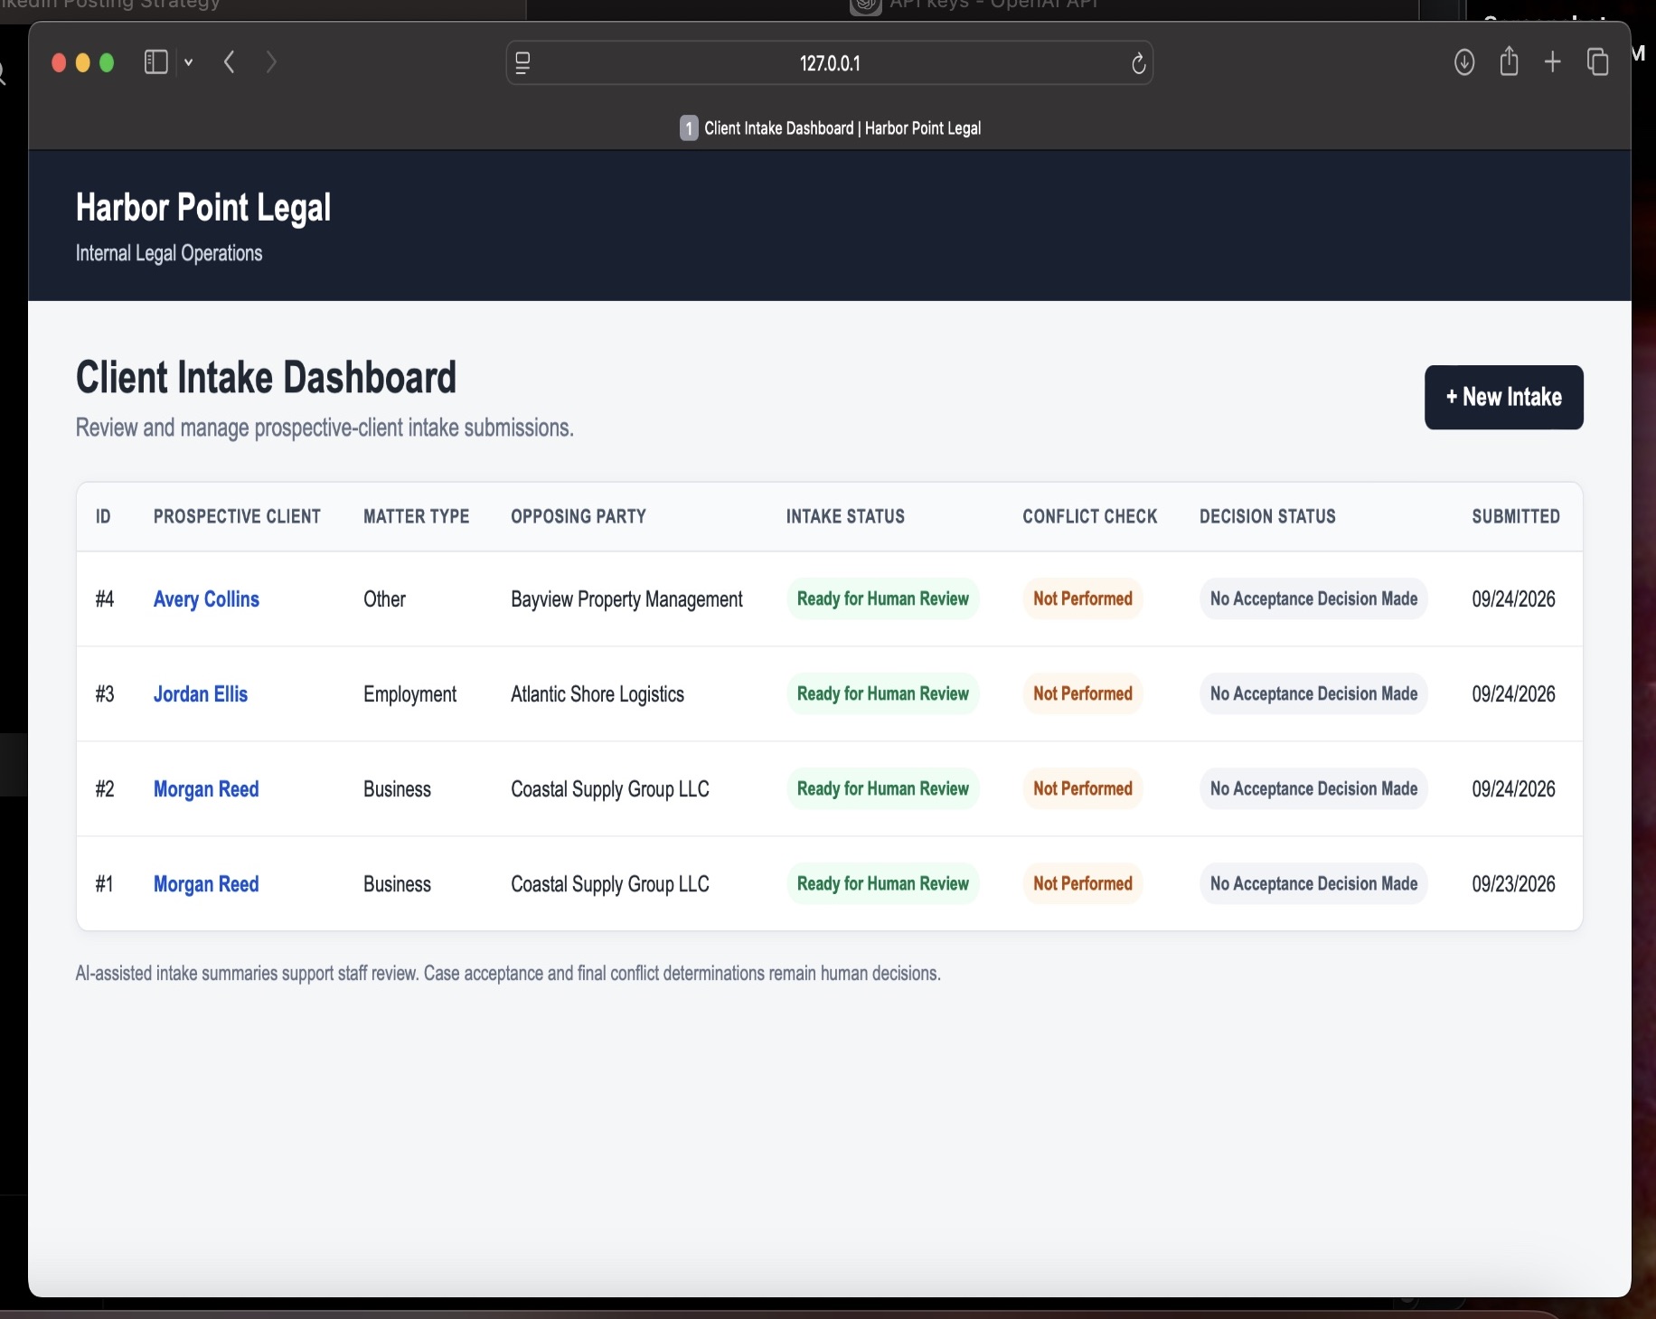The width and height of the screenshot is (1656, 1319).
Task: Click the Decision Status column header
Action: point(1267,516)
